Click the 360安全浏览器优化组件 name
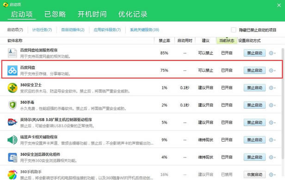 pos(40,155)
